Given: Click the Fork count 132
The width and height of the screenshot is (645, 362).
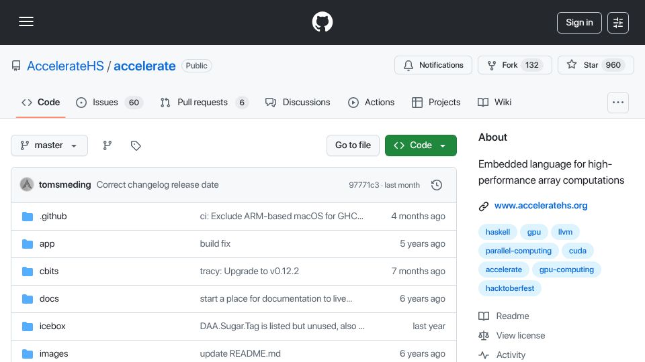Looking at the screenshot, I should point(532,65).
